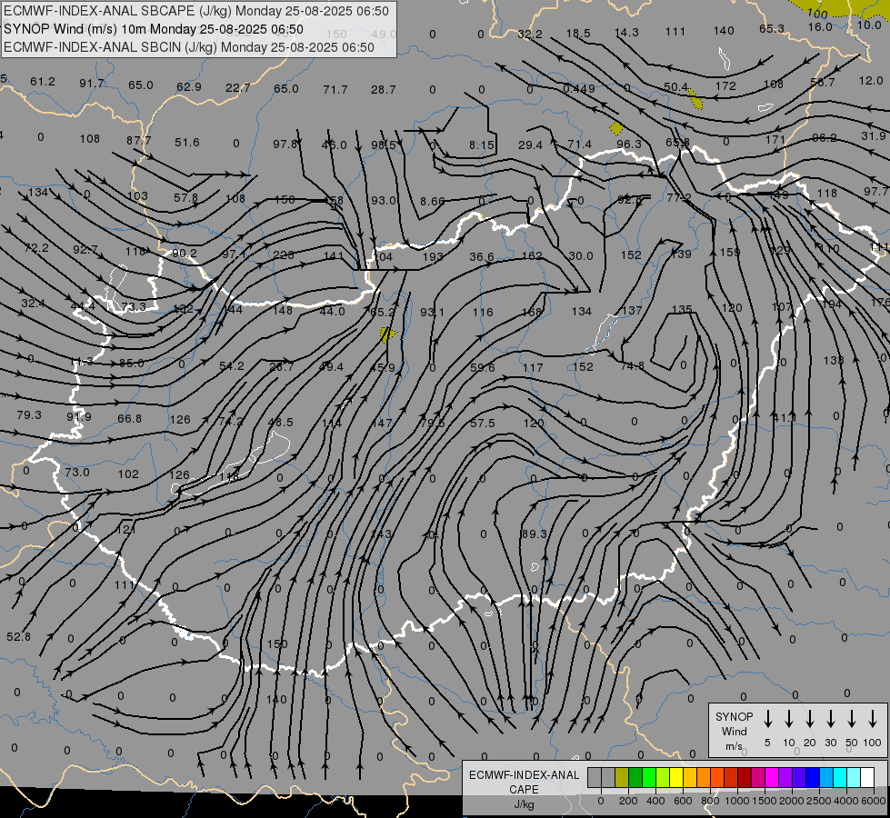Click the 89.3 value on the map
890x818 pixels.
534,534
